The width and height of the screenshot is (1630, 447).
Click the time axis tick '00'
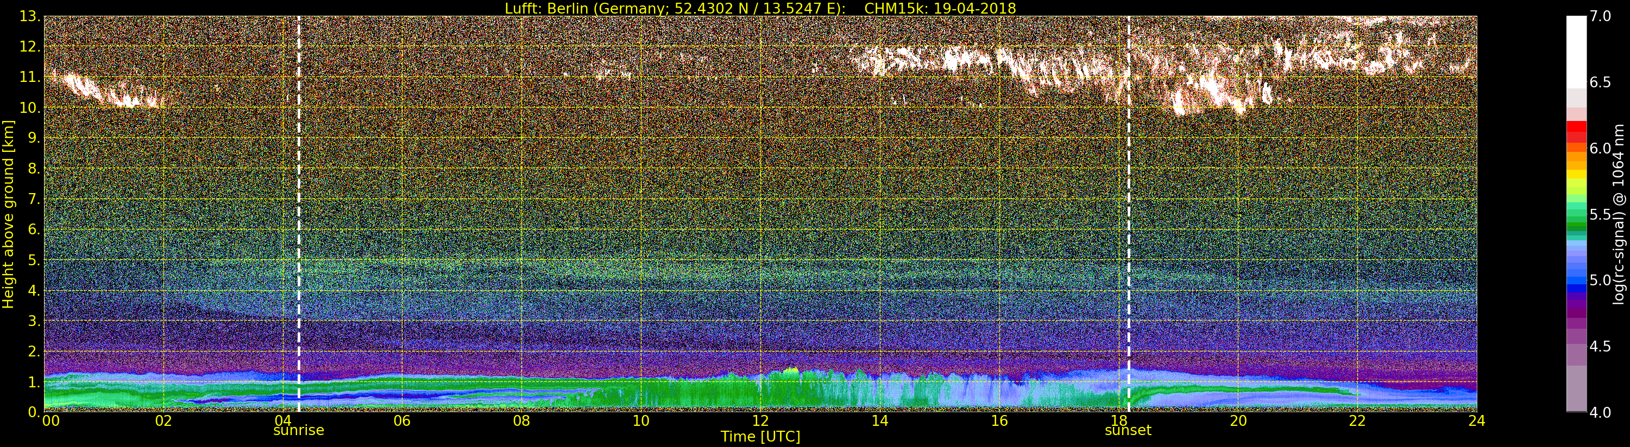click(x=51, y=420)
